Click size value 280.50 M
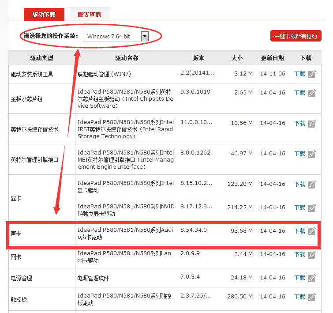 pyautogui.click(x=240, y=296)
